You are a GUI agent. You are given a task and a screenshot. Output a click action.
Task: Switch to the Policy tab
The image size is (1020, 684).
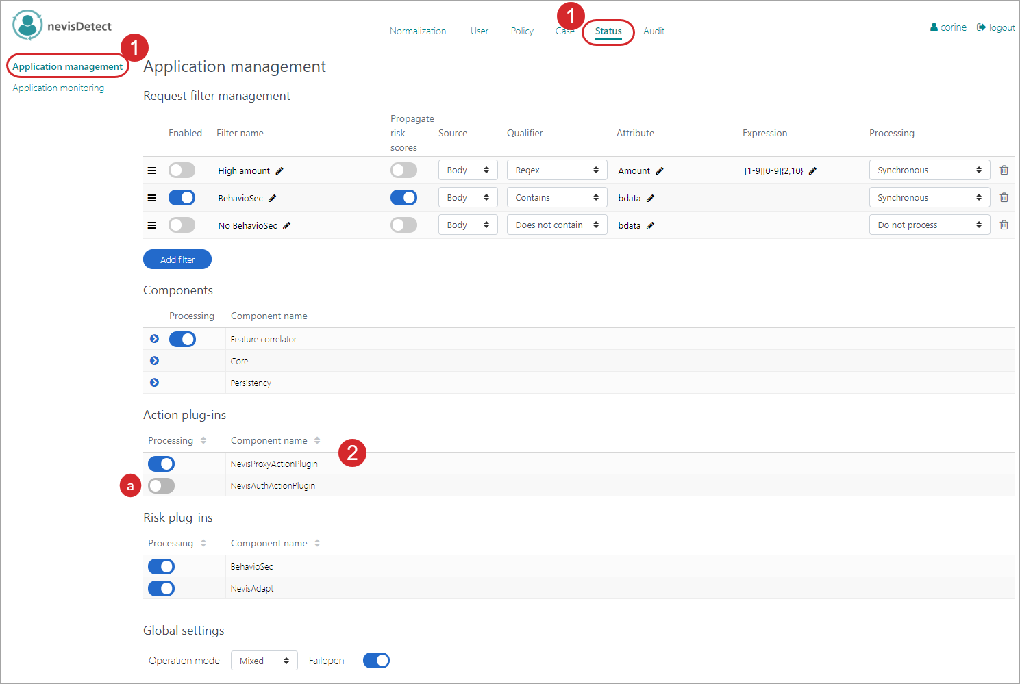coord(522,31)
